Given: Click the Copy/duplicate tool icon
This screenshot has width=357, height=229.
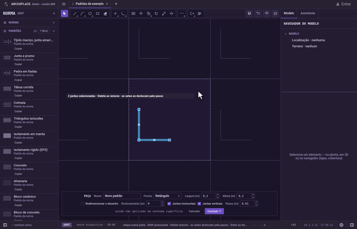Looking at the screenshot, I should [x=149, y=13].
